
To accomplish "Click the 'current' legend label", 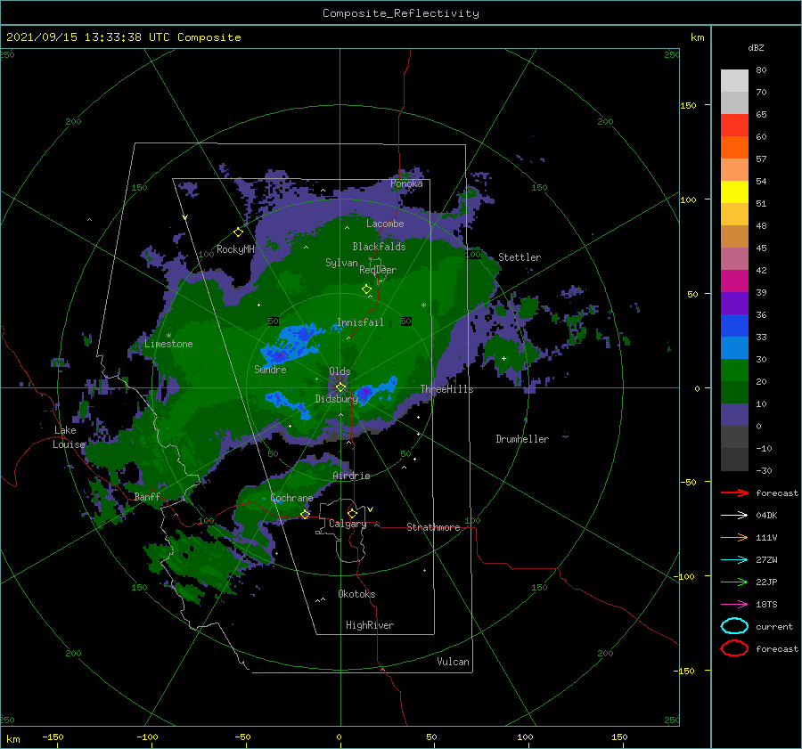I will [774, 626].
